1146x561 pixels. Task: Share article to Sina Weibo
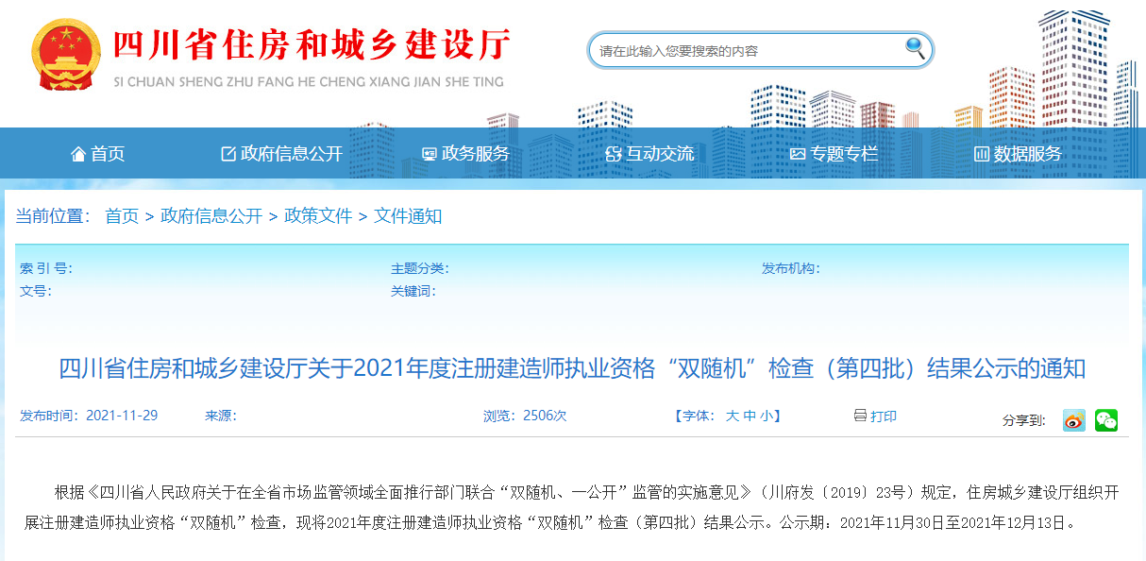(x=1073, y=420)
